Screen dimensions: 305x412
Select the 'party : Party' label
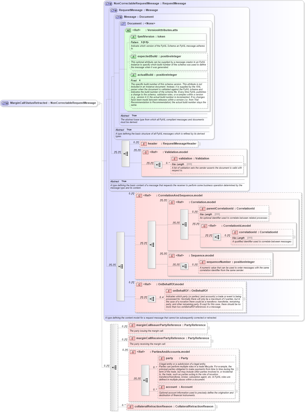tap(177, 358)
